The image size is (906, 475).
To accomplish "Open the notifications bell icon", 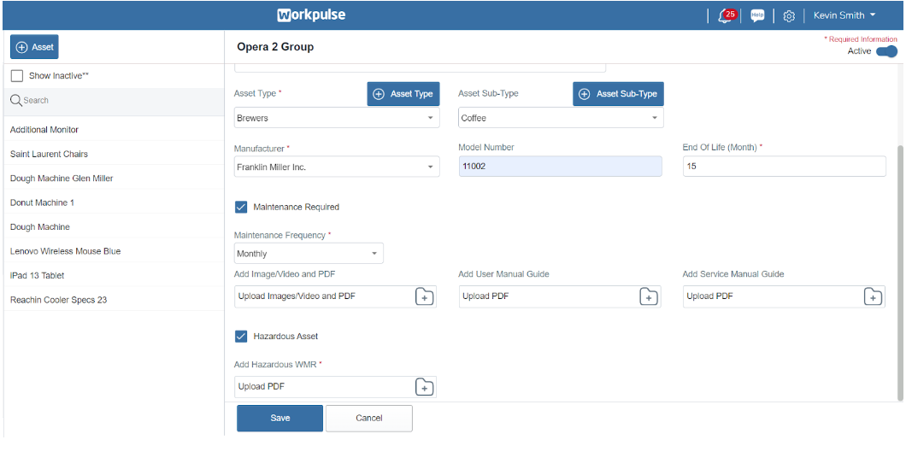I will point(727,15).
